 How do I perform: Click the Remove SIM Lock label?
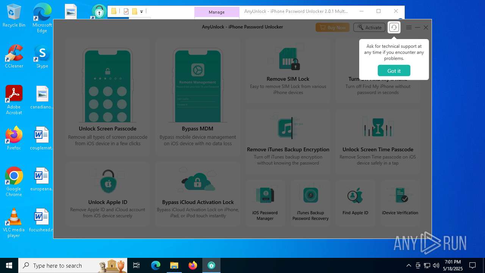click(288, 79)
